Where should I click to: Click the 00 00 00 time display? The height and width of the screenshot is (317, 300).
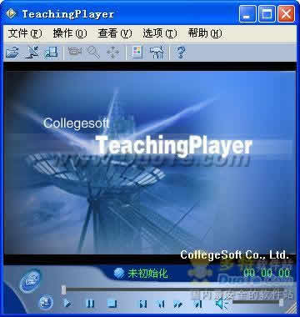(267, 273)
